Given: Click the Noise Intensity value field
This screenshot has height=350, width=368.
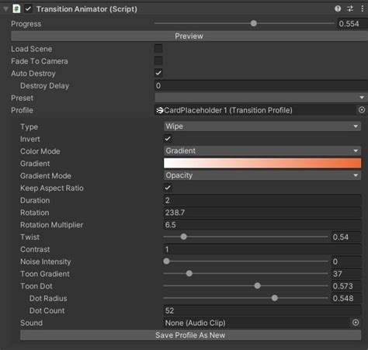Looking at the screenshot, I should tap(346, 262).
